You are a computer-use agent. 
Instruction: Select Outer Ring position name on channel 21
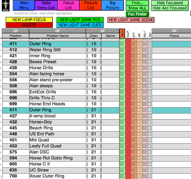tap(40, 110)
